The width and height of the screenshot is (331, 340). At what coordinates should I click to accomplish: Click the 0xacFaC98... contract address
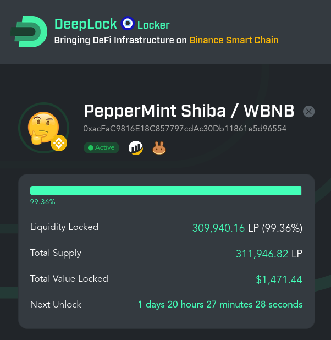[185, 129]
